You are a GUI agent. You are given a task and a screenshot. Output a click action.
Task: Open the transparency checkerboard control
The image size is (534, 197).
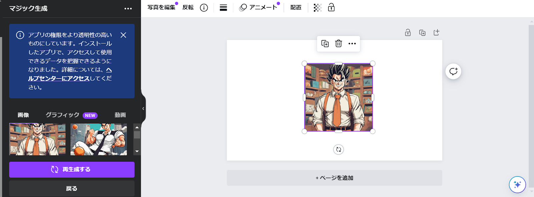click(318, 8)
